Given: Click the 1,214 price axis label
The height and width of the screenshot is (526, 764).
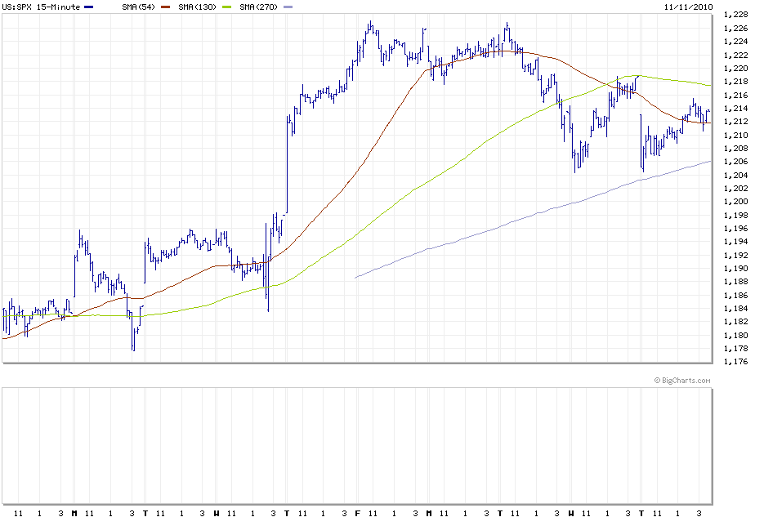Looking at the screenshot, I should (735, 108).
